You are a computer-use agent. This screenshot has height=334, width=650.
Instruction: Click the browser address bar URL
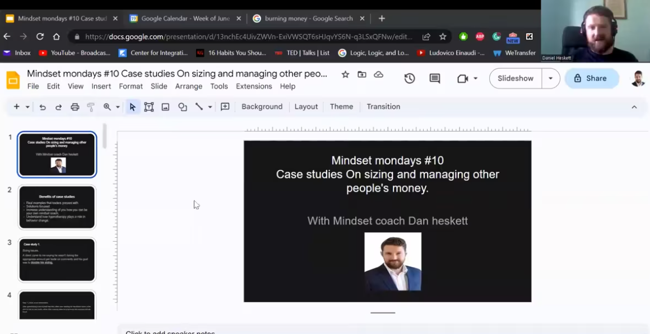click(249, 36)
